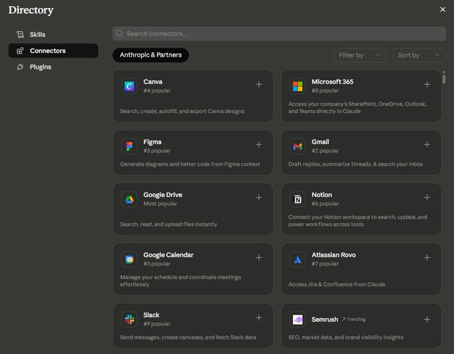The image size is (454, 354).
Task: Click 'SEO, market data, and brand visibility insights'
Action: coord(345,337)
